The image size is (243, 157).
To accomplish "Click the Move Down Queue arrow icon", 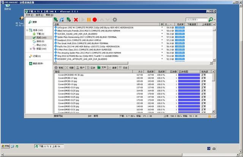I will pos(108,20).
